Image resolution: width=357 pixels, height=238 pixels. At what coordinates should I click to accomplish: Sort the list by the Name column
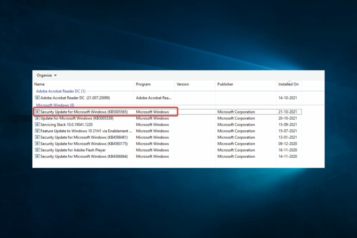(x=83, y=84)
